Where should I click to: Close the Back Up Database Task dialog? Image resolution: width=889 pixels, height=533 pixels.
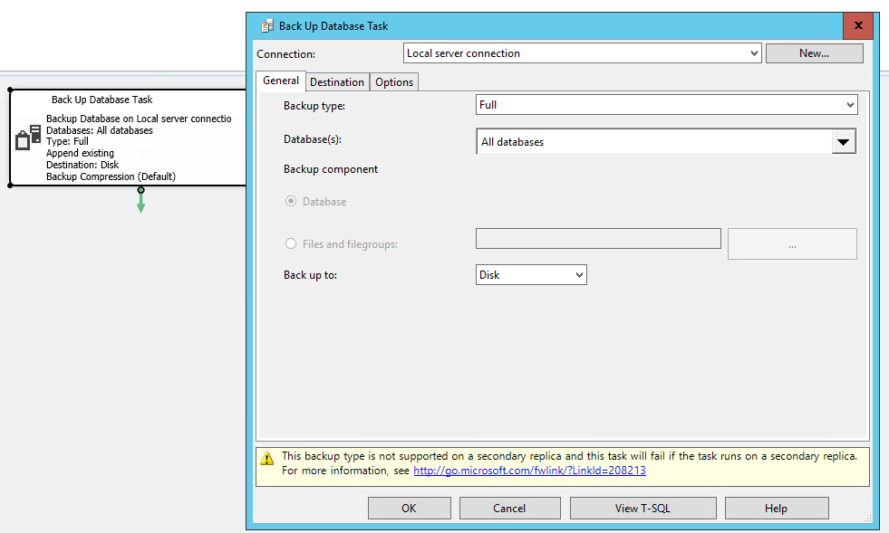point(857,26)
